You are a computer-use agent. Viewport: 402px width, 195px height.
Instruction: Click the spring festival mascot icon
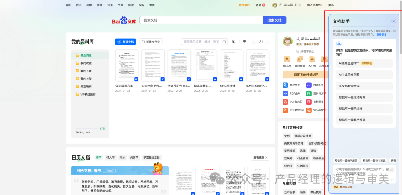tap(158, 169)
